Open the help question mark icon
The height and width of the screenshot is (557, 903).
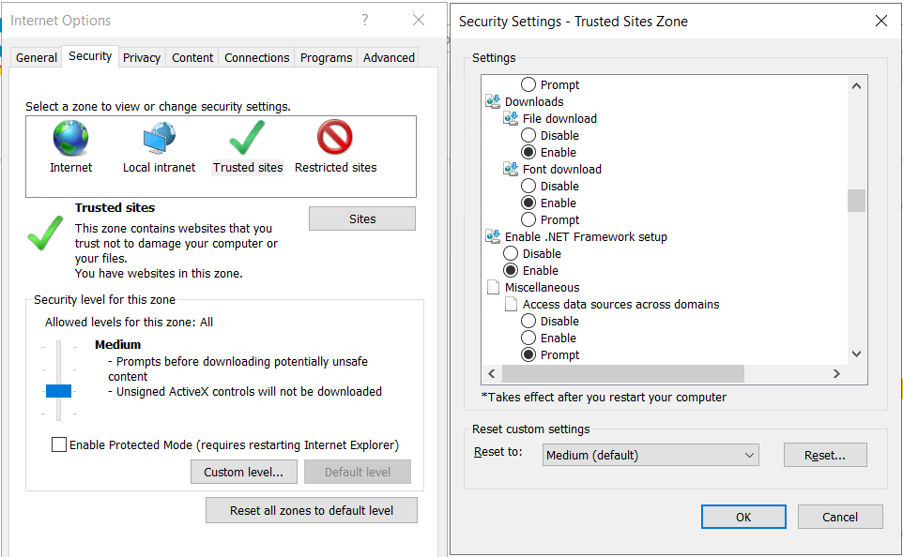point(365,20)
